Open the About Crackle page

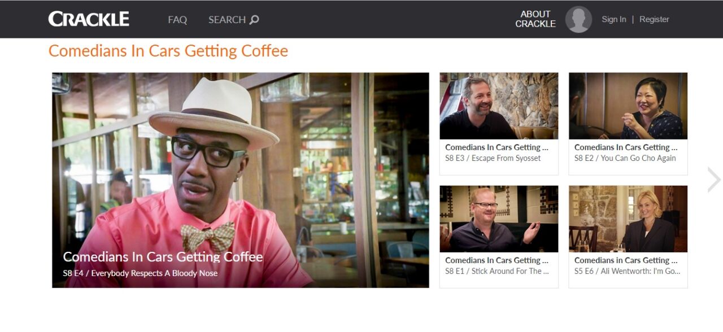point(535,19)
